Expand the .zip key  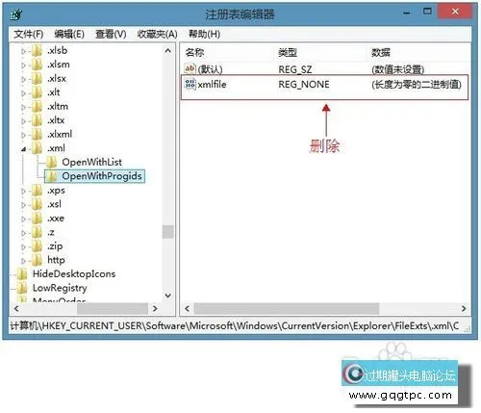pyautogui.click(x=23, y=246)
